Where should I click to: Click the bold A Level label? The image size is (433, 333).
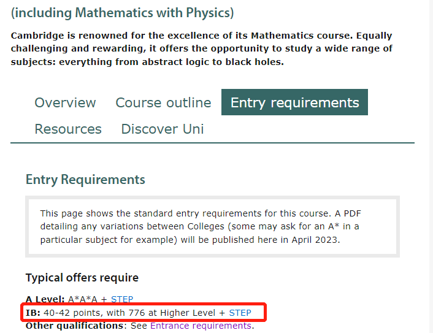[x=45, y=299]
